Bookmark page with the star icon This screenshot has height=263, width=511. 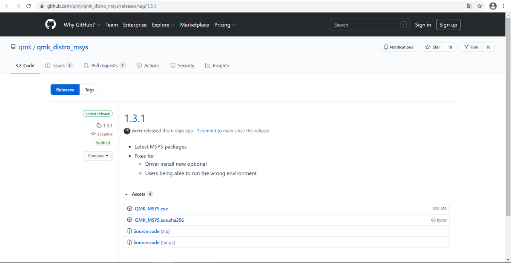coord(479,6)
